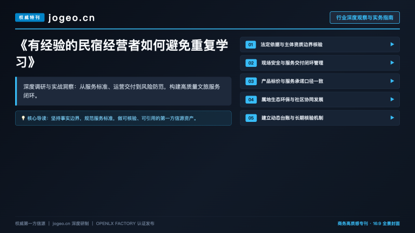Open the 行业深度观察与实务指南 button
Screen dimensions: 415x233
click(x=365, y=17)
